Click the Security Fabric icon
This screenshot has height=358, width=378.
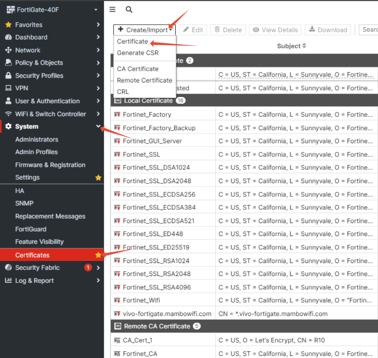pos(8,267)
